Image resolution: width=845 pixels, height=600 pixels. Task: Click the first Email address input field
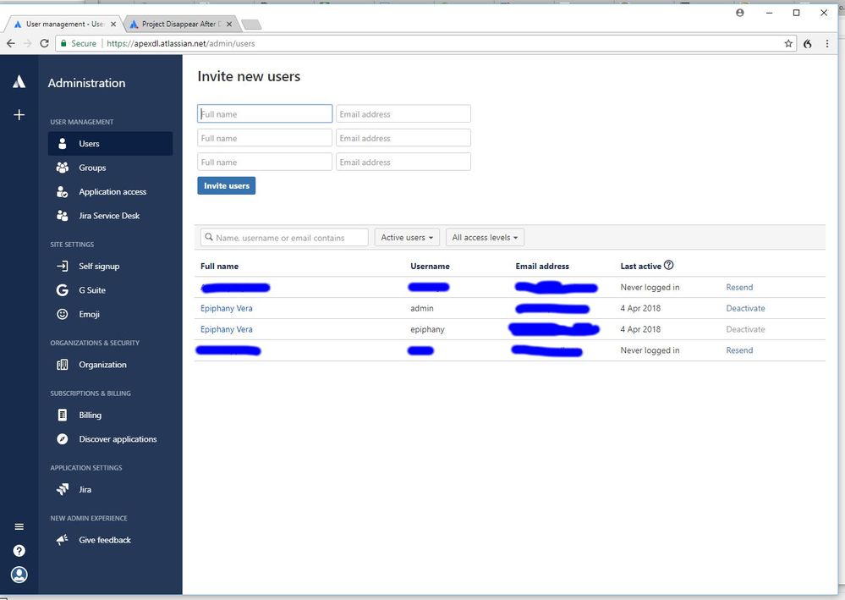pyautogui.click(x=403, y=113)
